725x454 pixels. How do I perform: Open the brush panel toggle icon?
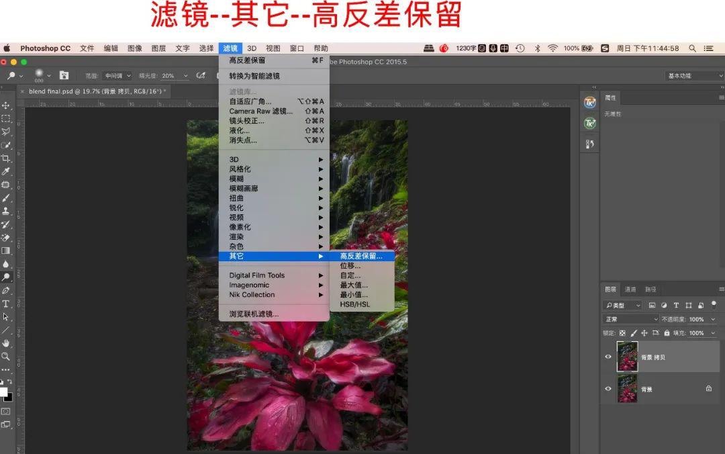64,75
